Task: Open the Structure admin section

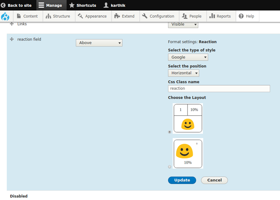Action: pos(59,16)
